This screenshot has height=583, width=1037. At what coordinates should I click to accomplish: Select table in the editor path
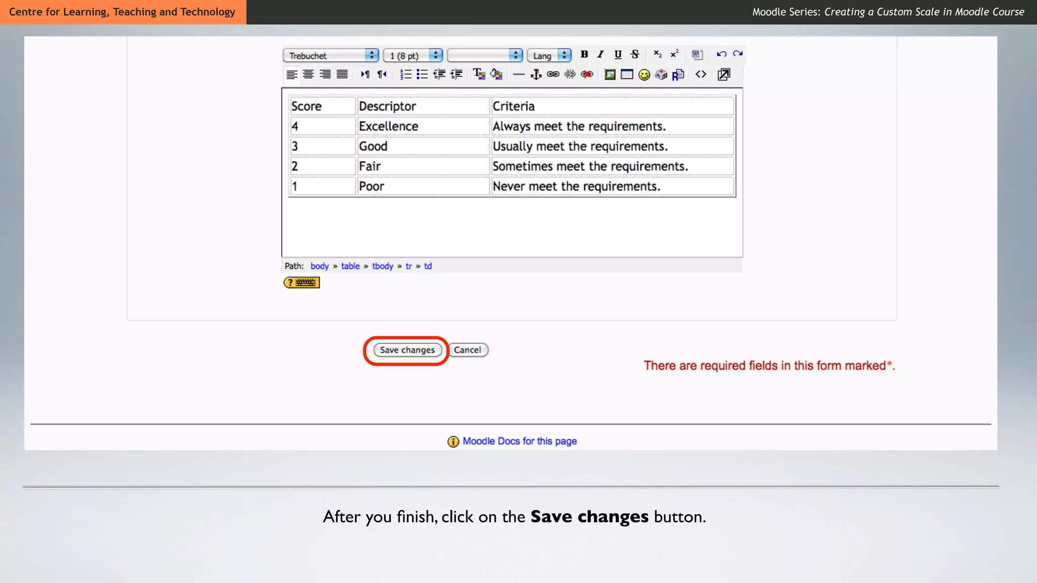tap(350, 266)
